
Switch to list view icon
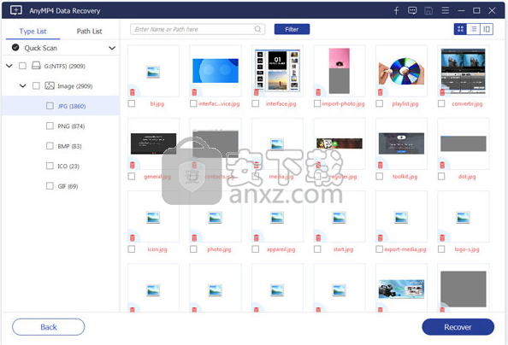pyautogui.click(x=473, y=29)
